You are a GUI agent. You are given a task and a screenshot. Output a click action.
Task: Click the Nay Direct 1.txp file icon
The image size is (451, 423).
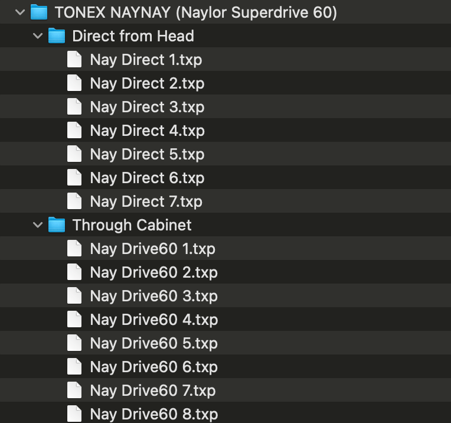[x=74, y=60]
